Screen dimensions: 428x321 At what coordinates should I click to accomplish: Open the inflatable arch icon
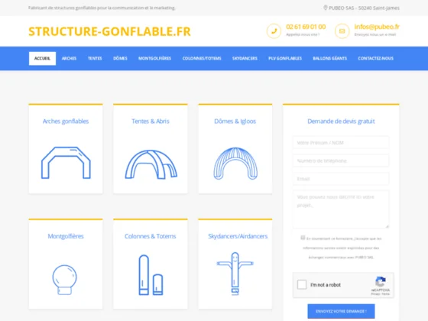point(66,163)
